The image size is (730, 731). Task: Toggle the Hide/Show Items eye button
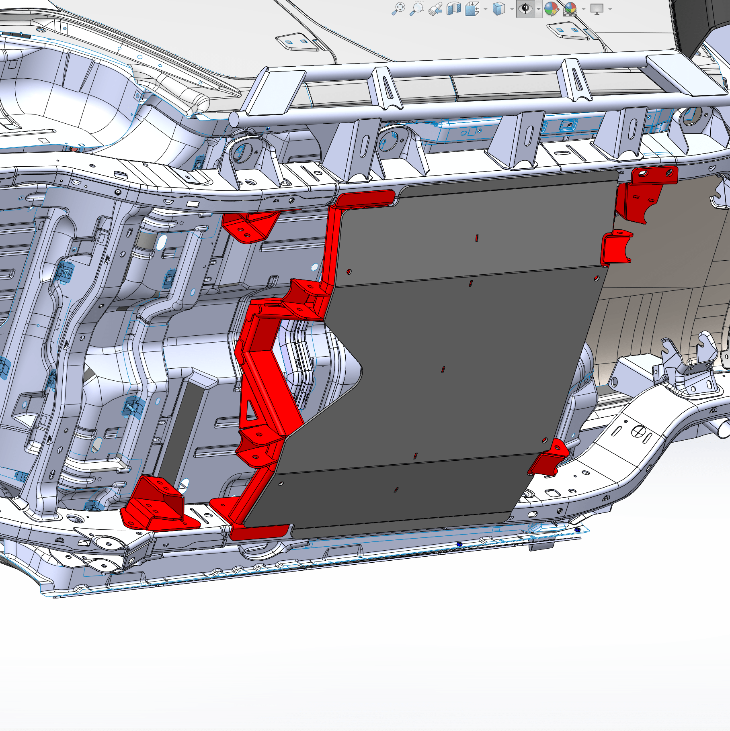pyautogui.click(x=525, y=8)
